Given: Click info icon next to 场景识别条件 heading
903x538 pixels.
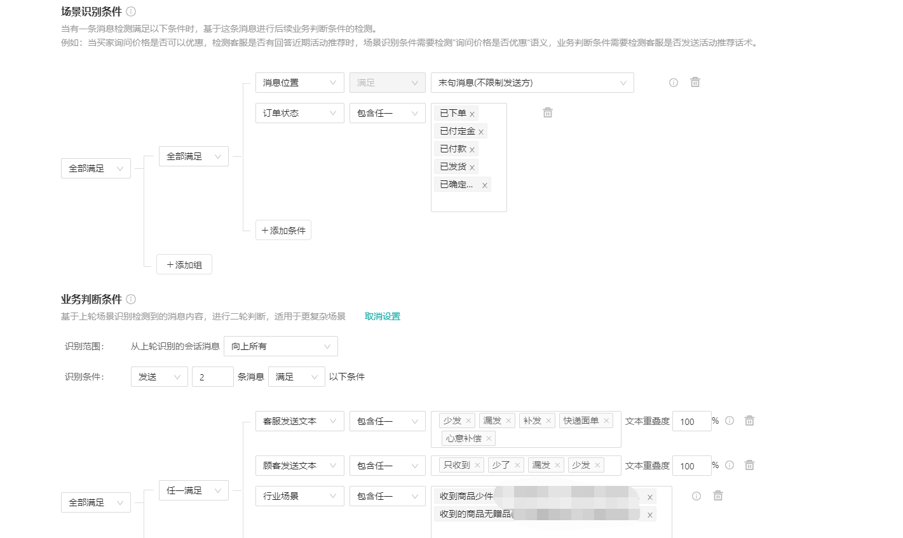Looking at the screenshot, I should [131, 11].
